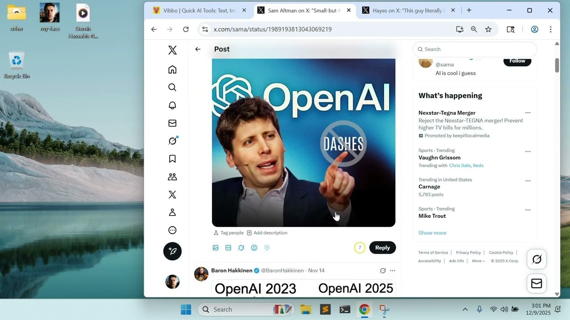Open account avatar at sidebar bottom
The height and width of the screenshot is (320, 570).
[x=172, y=282]
